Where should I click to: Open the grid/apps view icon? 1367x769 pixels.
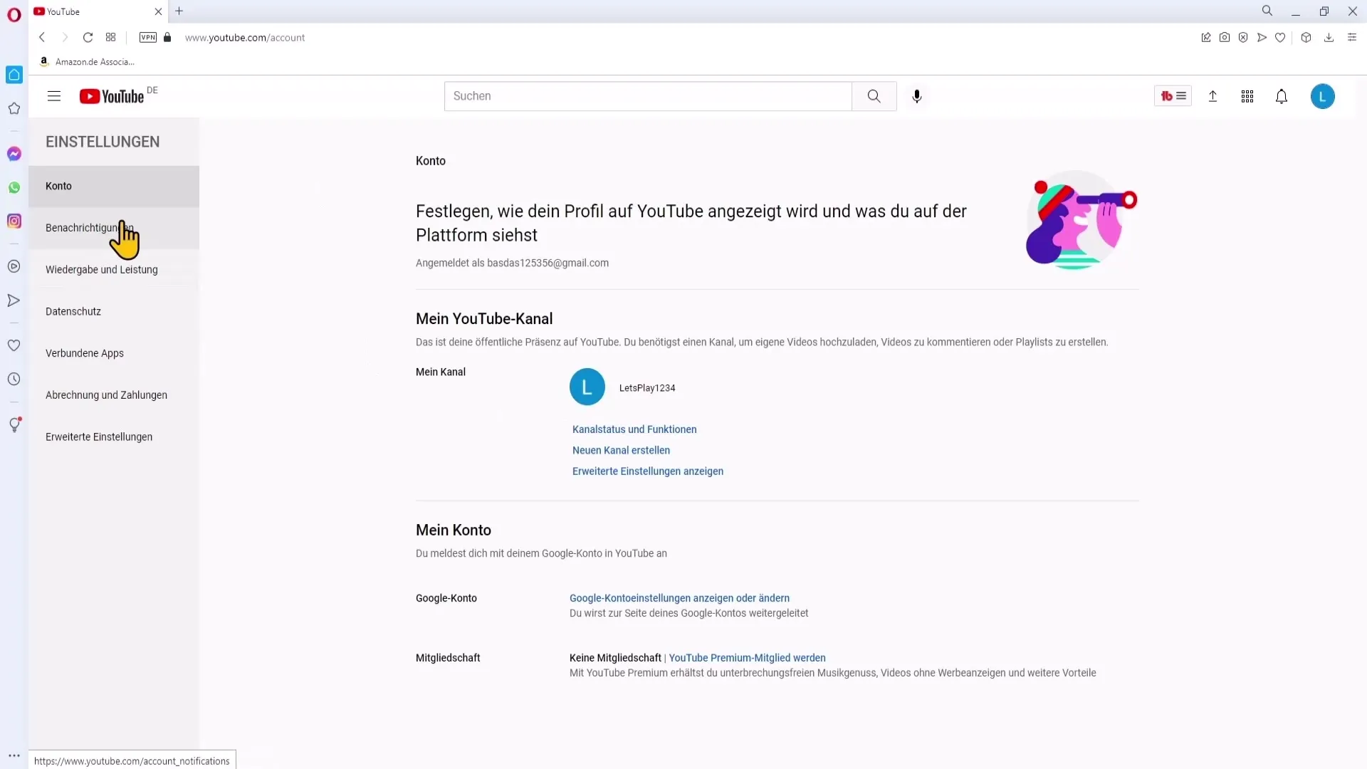point(1247,96)
